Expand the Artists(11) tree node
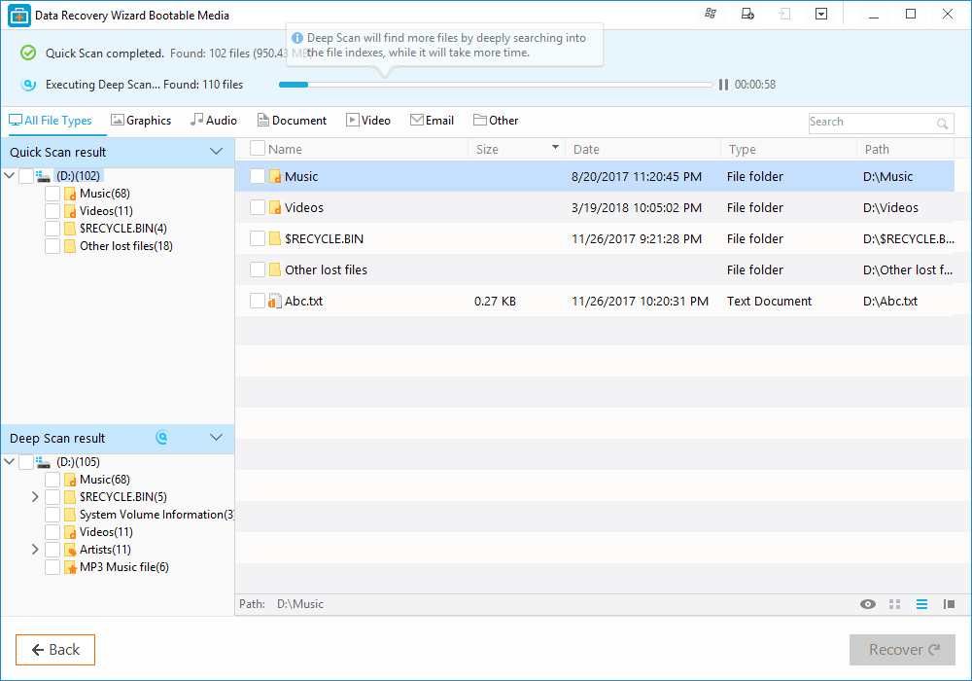 coord(36,550)
